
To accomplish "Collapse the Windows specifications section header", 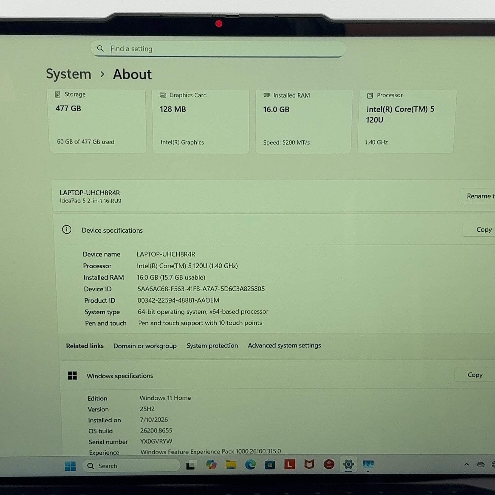I will [277, 375].
